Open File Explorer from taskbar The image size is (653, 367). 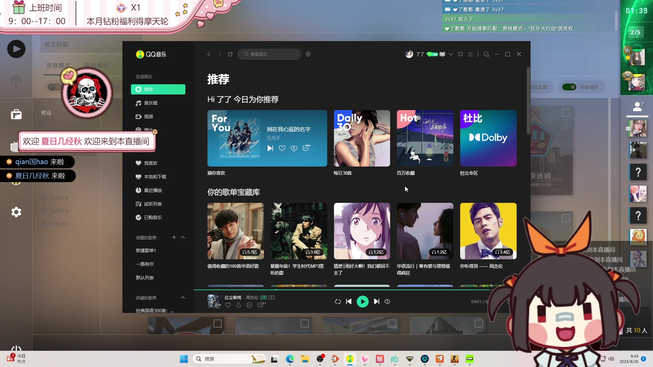pyautogui.click(x=305, y=359)
